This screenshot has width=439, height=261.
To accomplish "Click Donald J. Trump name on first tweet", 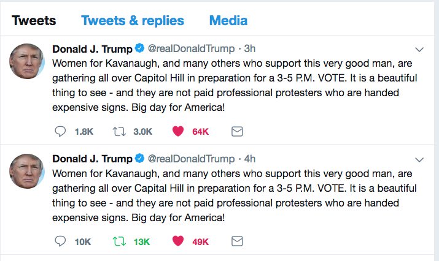I will click(92, 49).
